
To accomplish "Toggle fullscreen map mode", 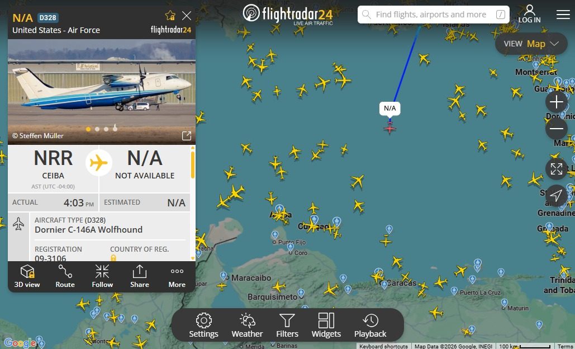I will [x=557, y=169].
